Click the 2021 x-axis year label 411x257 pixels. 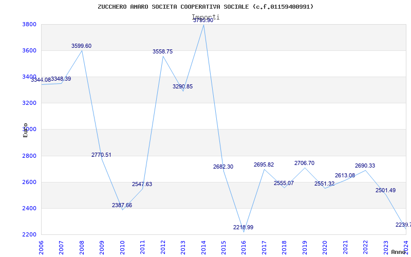pos(345,248)
